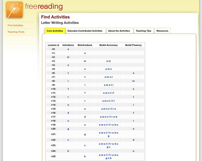Open Build Fluency 'i' link in row +14

pos(133,105)
